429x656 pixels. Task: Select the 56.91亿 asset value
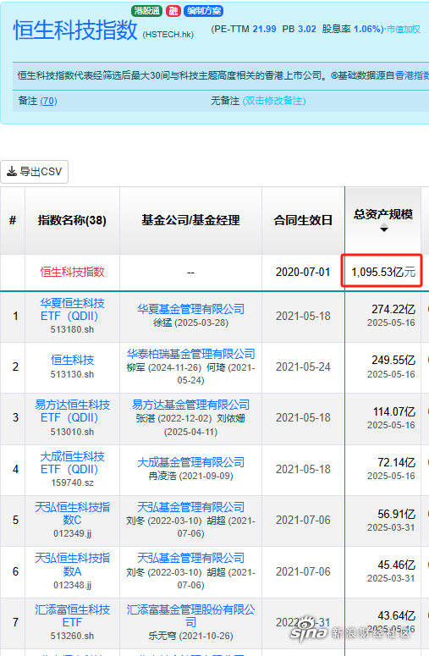(396, 514)
